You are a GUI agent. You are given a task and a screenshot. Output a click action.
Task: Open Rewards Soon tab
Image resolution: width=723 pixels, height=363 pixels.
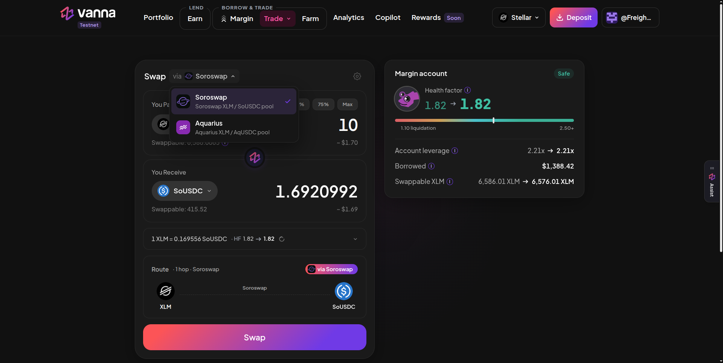click(x=437, y=18)
